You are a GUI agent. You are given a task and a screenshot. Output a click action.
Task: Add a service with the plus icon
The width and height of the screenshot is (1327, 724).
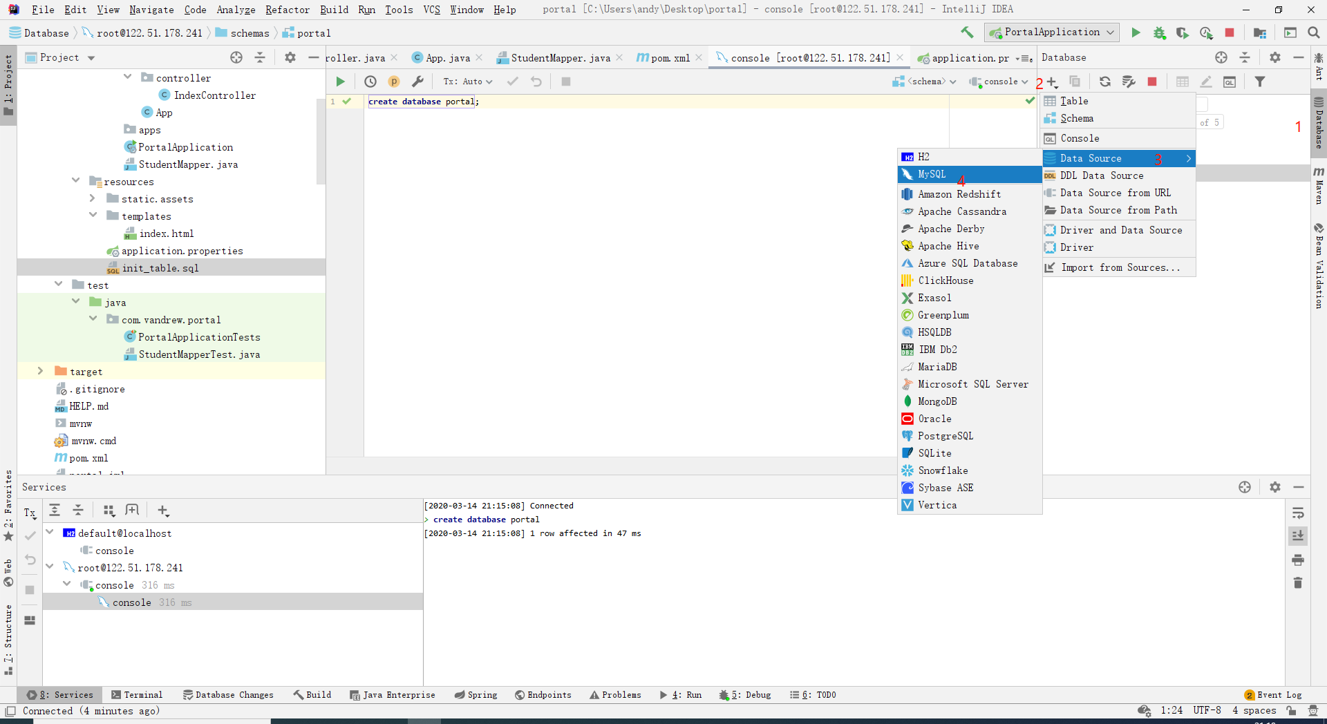coord(163,511)
